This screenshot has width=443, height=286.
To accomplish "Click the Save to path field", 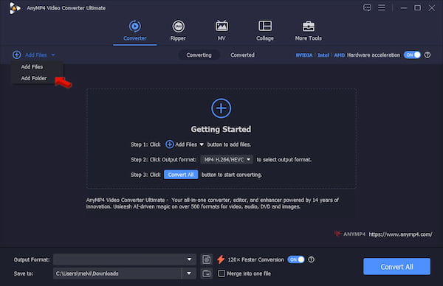I will tap(117, 273).
